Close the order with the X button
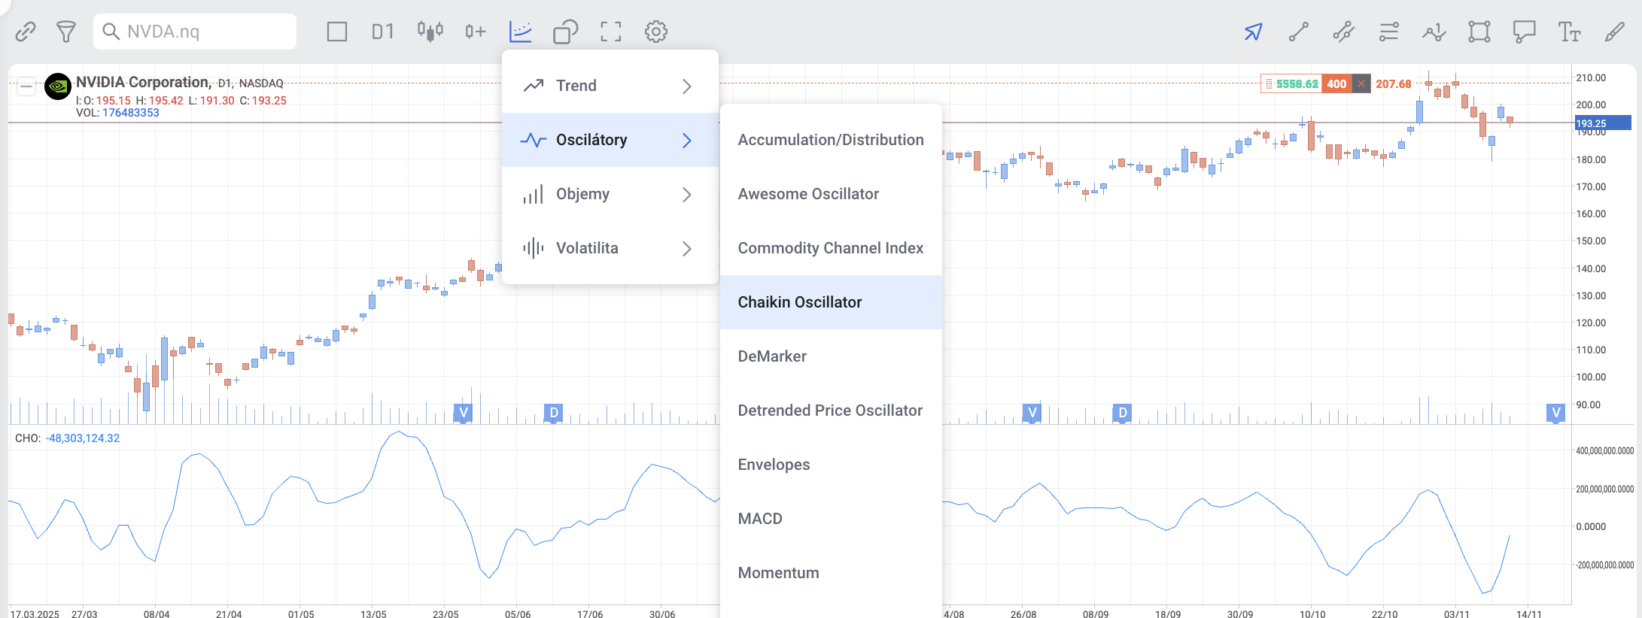Screen dimensions: 1642x618 (1361, 83)
